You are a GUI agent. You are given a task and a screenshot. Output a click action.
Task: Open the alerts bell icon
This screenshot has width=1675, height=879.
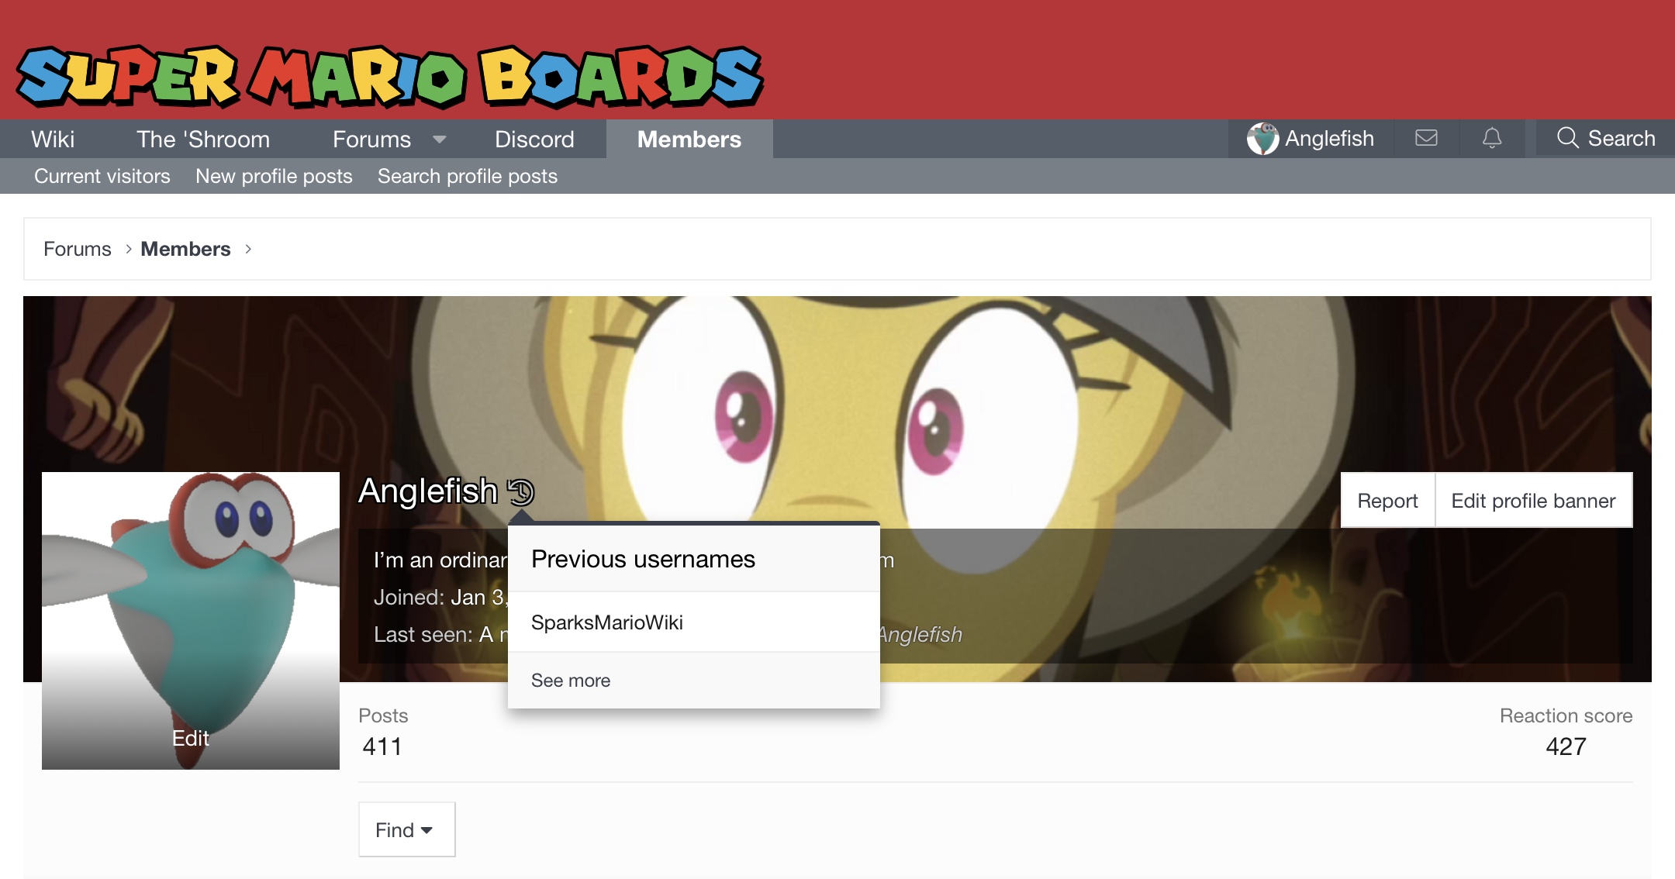tap(1492, 138)
